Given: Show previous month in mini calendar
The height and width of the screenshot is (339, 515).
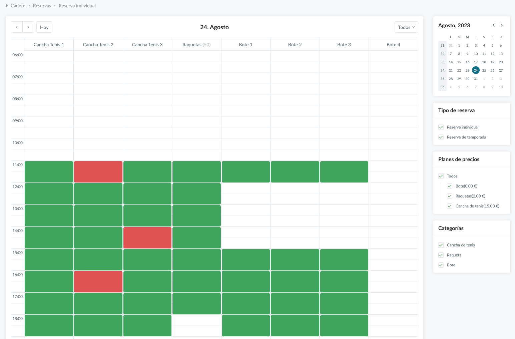Looking at the screenshot, I should pos(493,25).
